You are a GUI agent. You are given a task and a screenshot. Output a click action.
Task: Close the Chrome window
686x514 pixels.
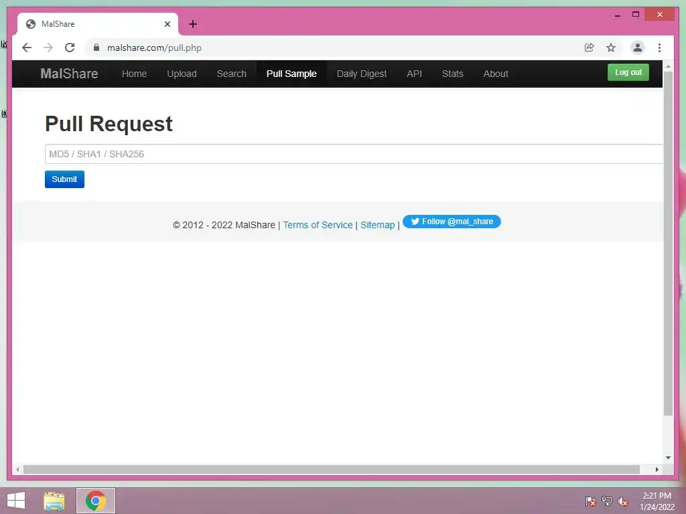(660, 15)
